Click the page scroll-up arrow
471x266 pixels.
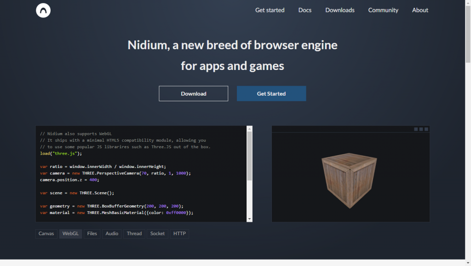(468, 2)
